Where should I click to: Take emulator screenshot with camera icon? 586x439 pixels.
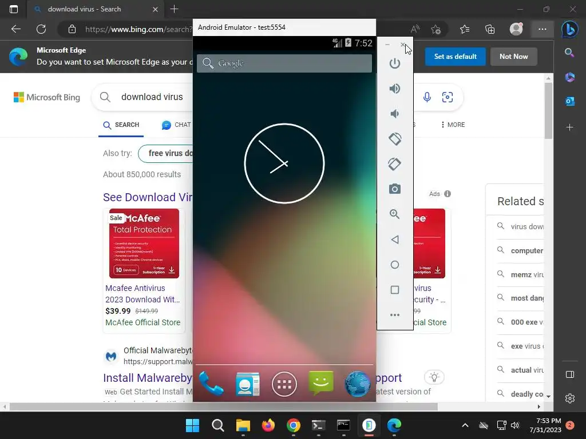click(x=395, y=189)
